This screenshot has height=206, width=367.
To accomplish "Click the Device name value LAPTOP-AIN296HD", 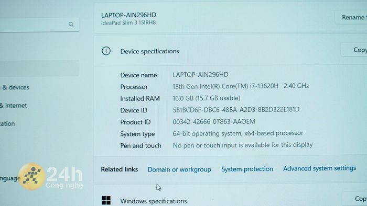I will pyautogui.click(x=200, y=75).
